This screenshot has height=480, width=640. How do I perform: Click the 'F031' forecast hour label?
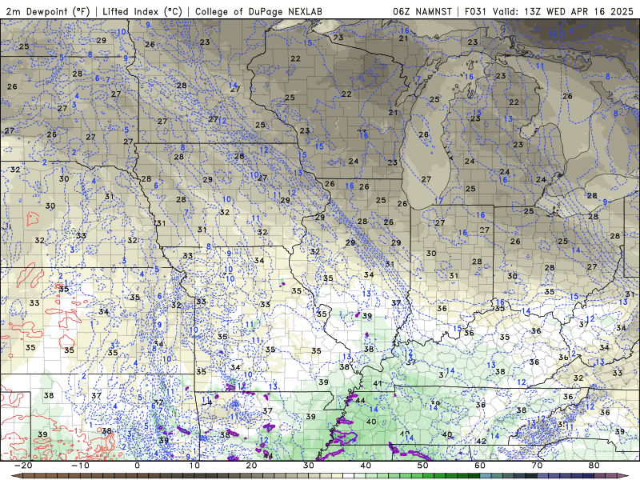pos(475,11)
